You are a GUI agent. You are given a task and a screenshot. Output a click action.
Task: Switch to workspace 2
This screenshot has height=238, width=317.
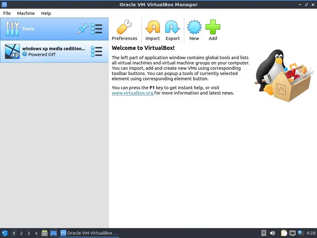point(21,233)
